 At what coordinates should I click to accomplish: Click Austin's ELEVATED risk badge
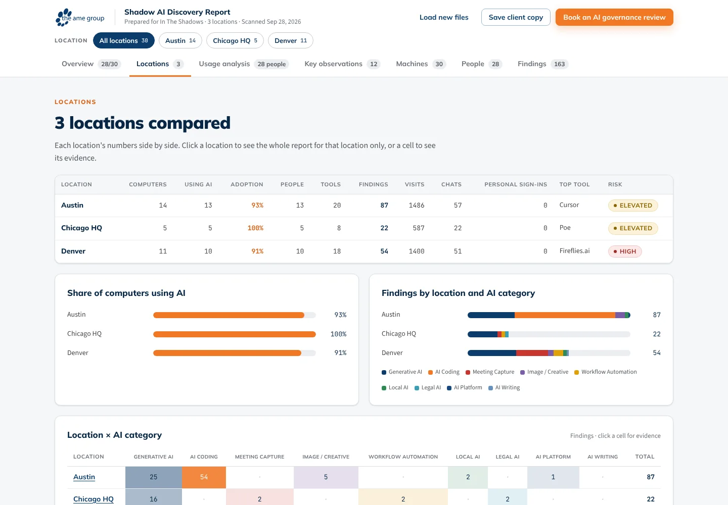click(x=633, y=206)
